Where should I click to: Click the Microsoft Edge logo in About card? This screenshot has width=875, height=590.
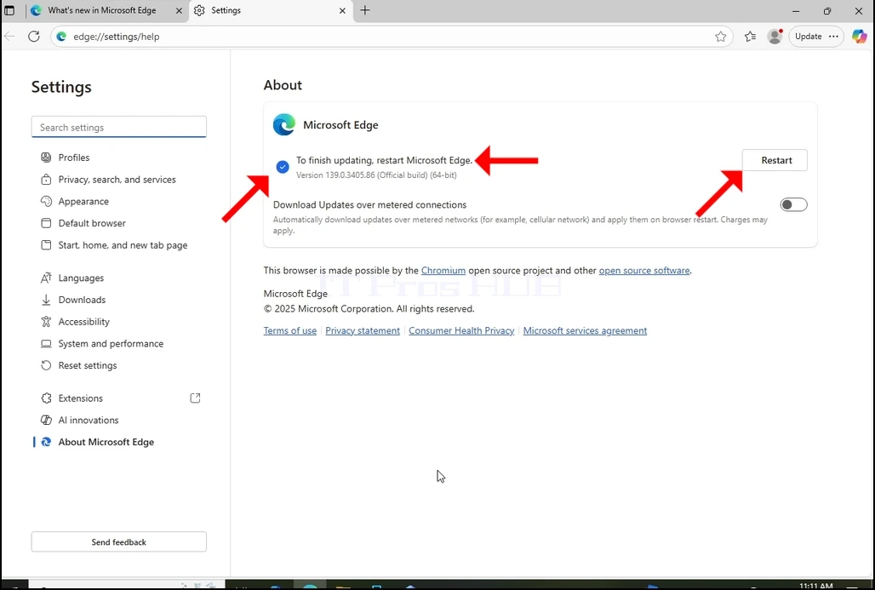284,124
